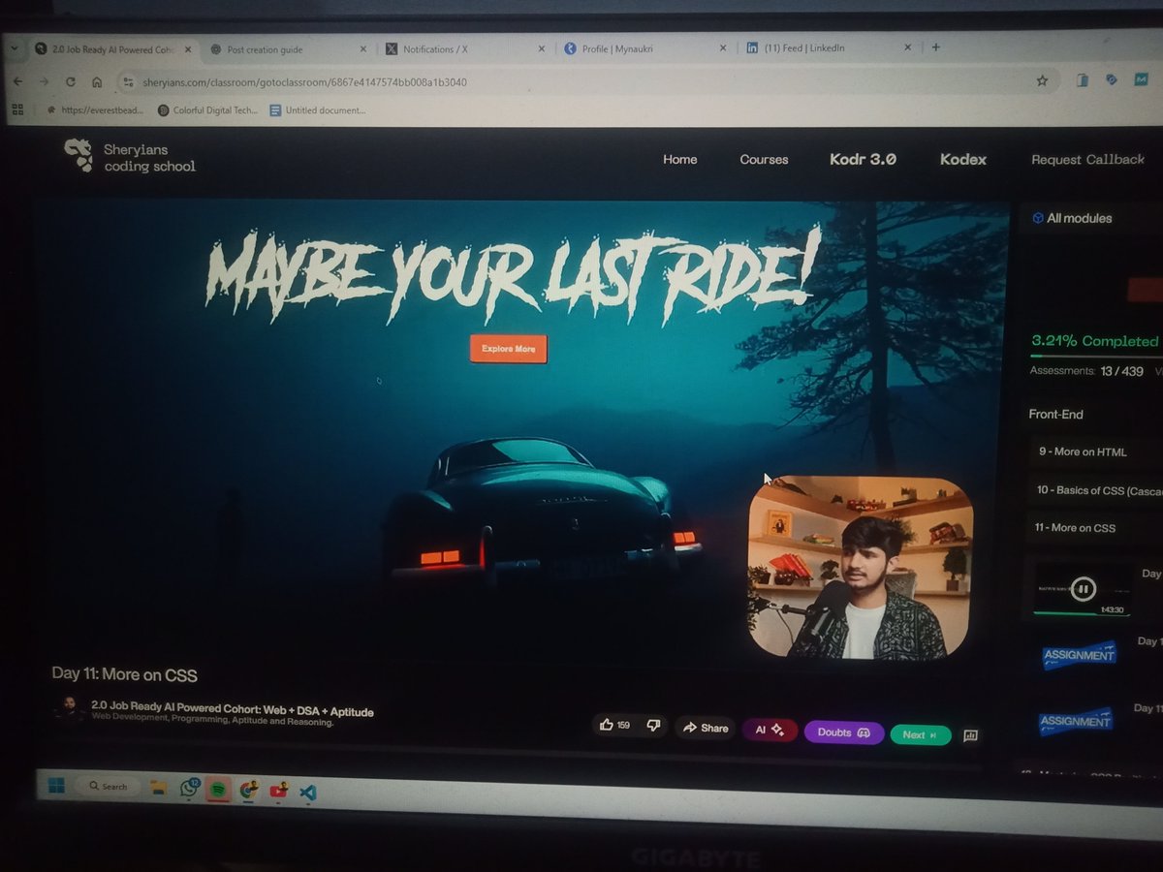Screen dimensions: 1163x872
Task: Reload the current page
Action: [71, 82]
